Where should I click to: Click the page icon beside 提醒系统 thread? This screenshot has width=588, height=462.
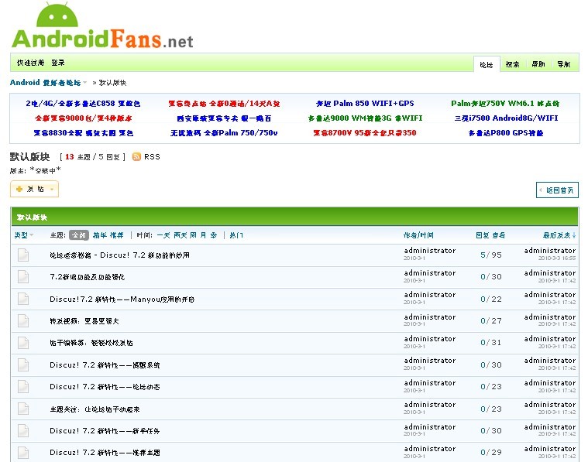23,364
